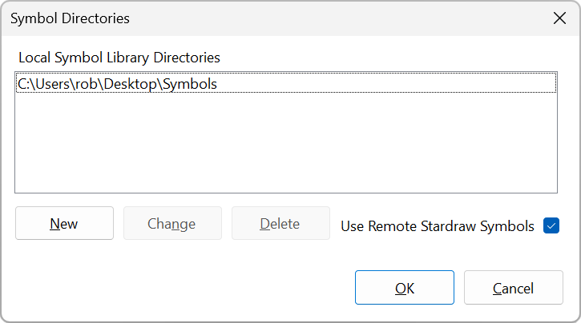Click the Use Remote Stardraw Symbols label
Screen dimensions: 581x323
[438, 226]
